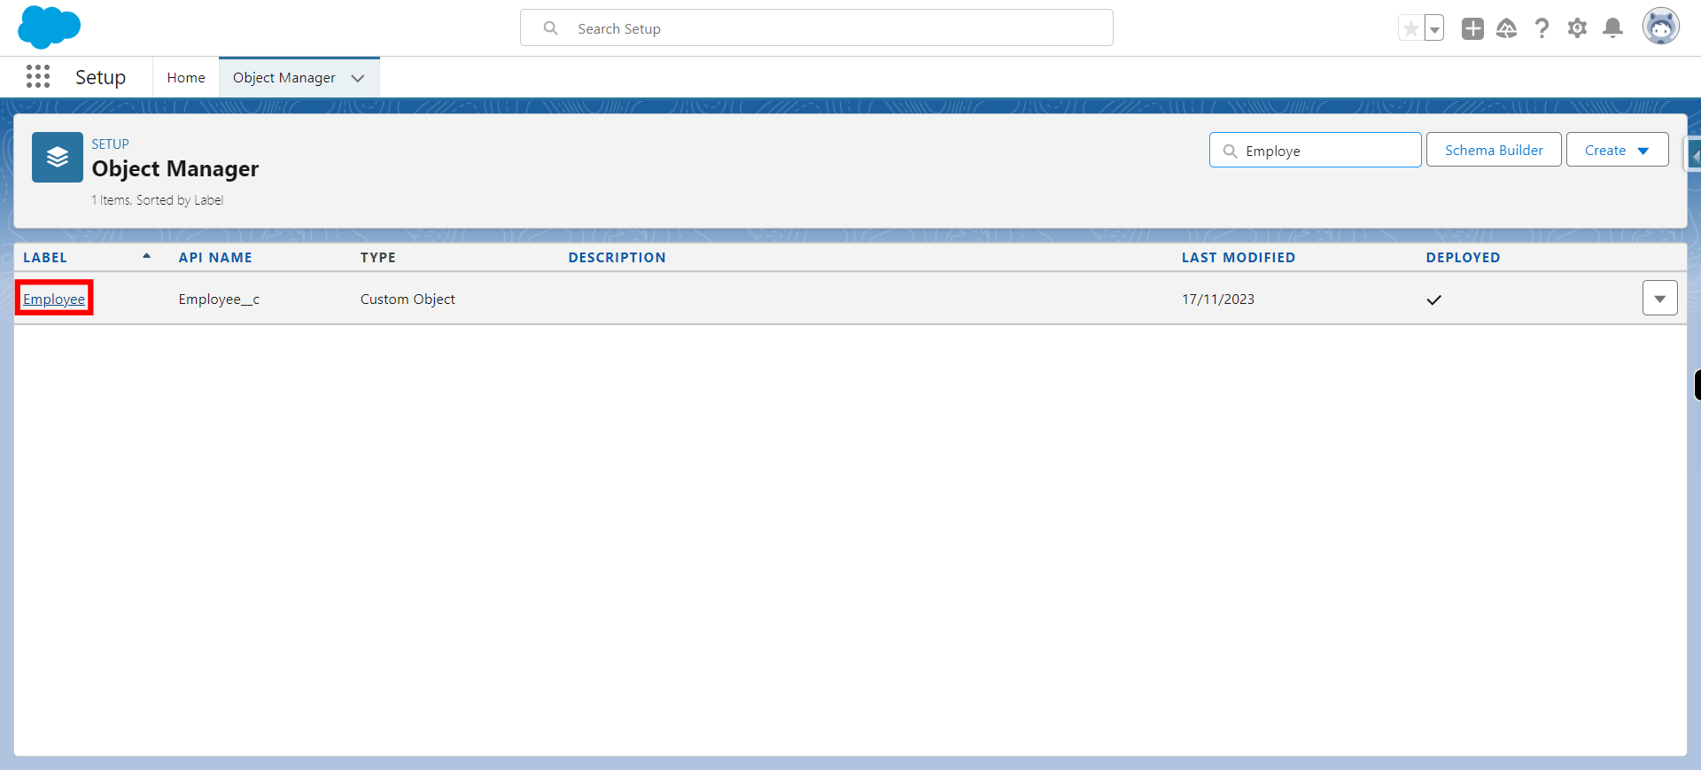Click the Setup app name label
The image size is (1701, 770).
coord(100,77)
